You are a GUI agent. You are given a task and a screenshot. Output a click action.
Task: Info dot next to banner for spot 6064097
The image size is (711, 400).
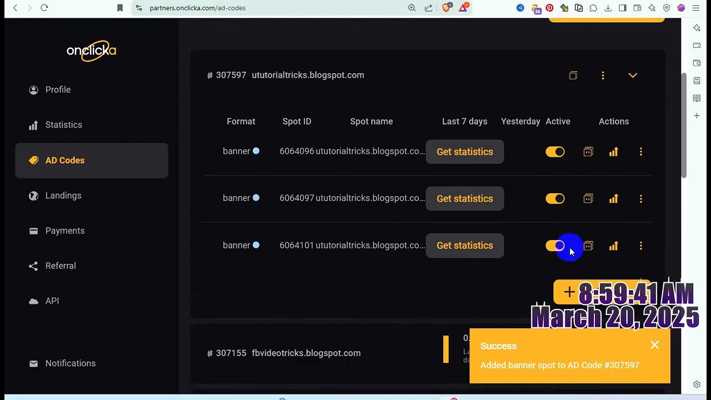256,197
